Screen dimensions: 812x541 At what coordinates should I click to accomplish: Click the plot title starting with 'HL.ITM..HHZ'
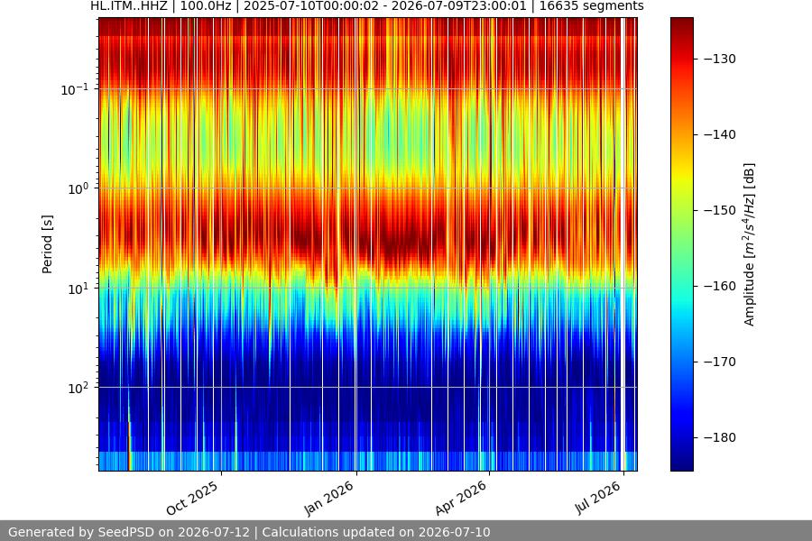[x=366, y=6]
